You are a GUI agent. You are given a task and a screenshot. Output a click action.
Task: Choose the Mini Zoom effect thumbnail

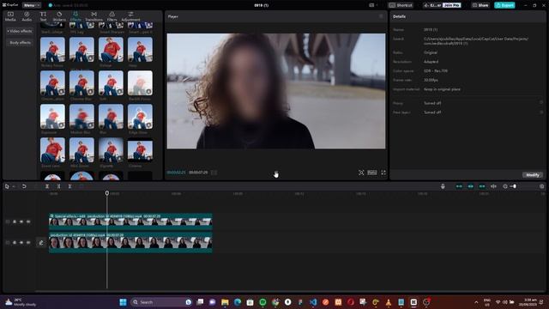click(x=81, y=150)
